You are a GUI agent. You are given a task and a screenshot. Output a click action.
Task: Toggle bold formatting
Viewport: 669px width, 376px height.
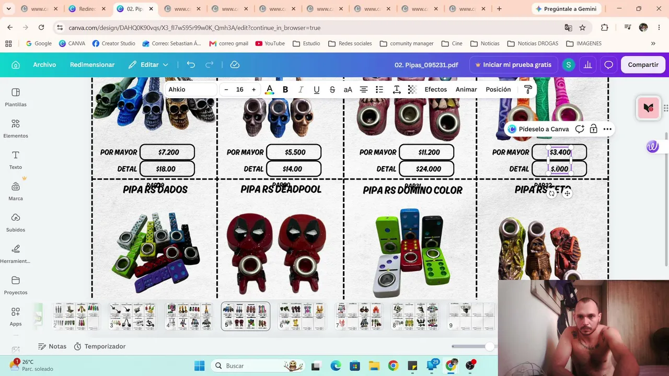(285, 90)
